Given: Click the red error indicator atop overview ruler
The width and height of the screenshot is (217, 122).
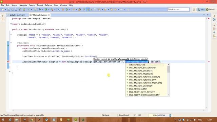Looking at the screenshot, I should [209, 19].
